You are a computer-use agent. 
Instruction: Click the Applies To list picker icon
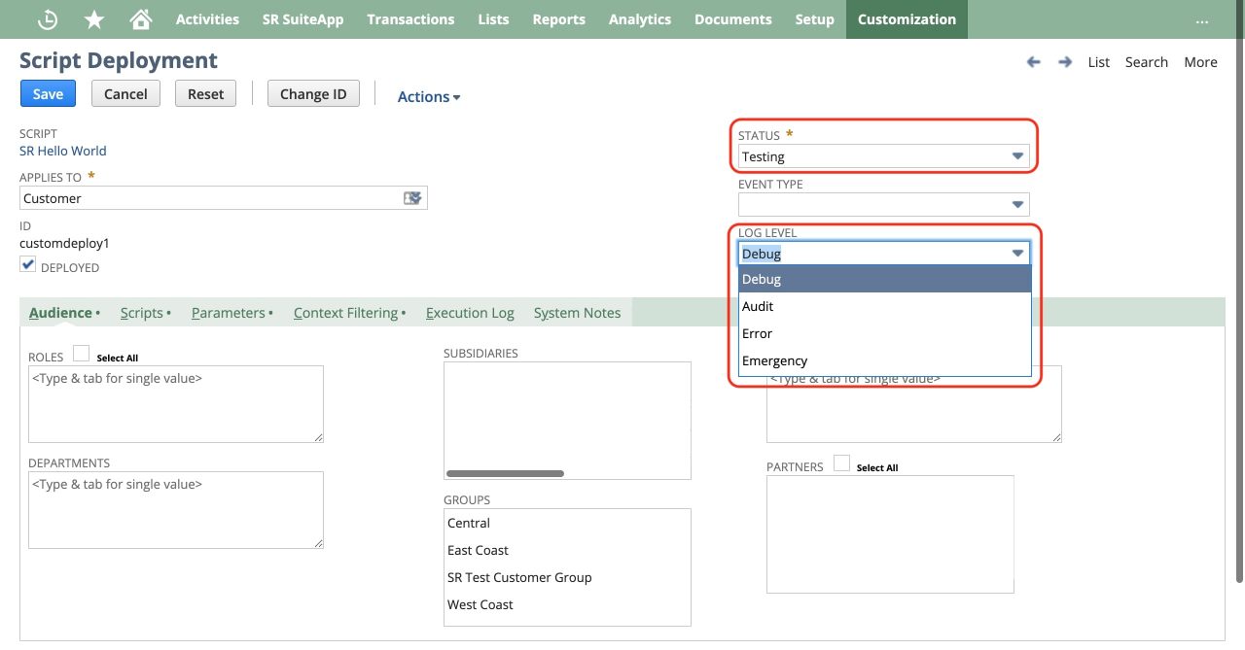click(413, 198)
